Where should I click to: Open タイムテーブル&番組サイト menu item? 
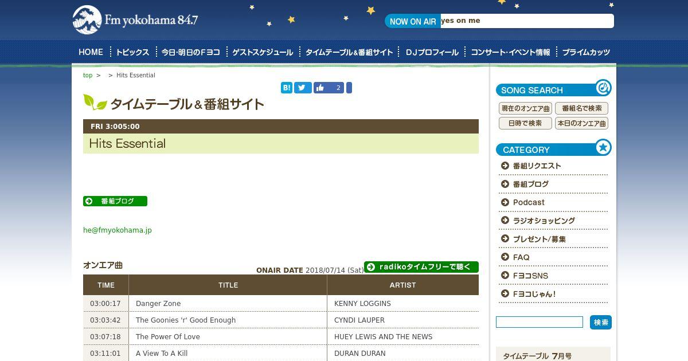click(x=349, y=52)
